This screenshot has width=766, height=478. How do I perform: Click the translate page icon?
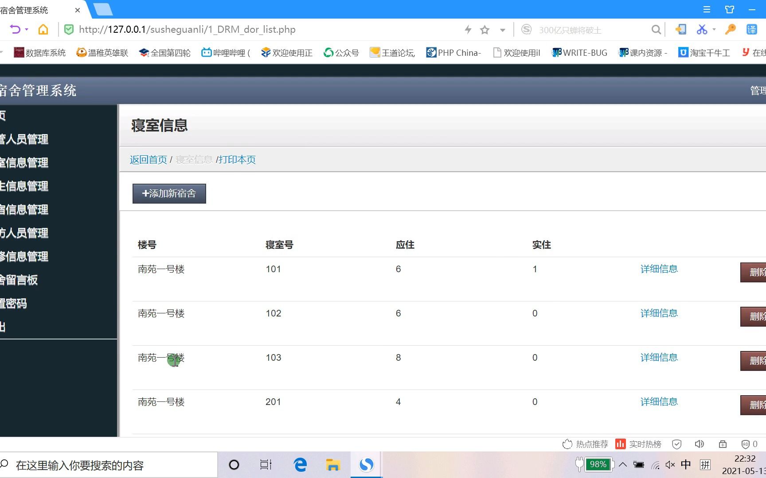(x=752, y=30)
